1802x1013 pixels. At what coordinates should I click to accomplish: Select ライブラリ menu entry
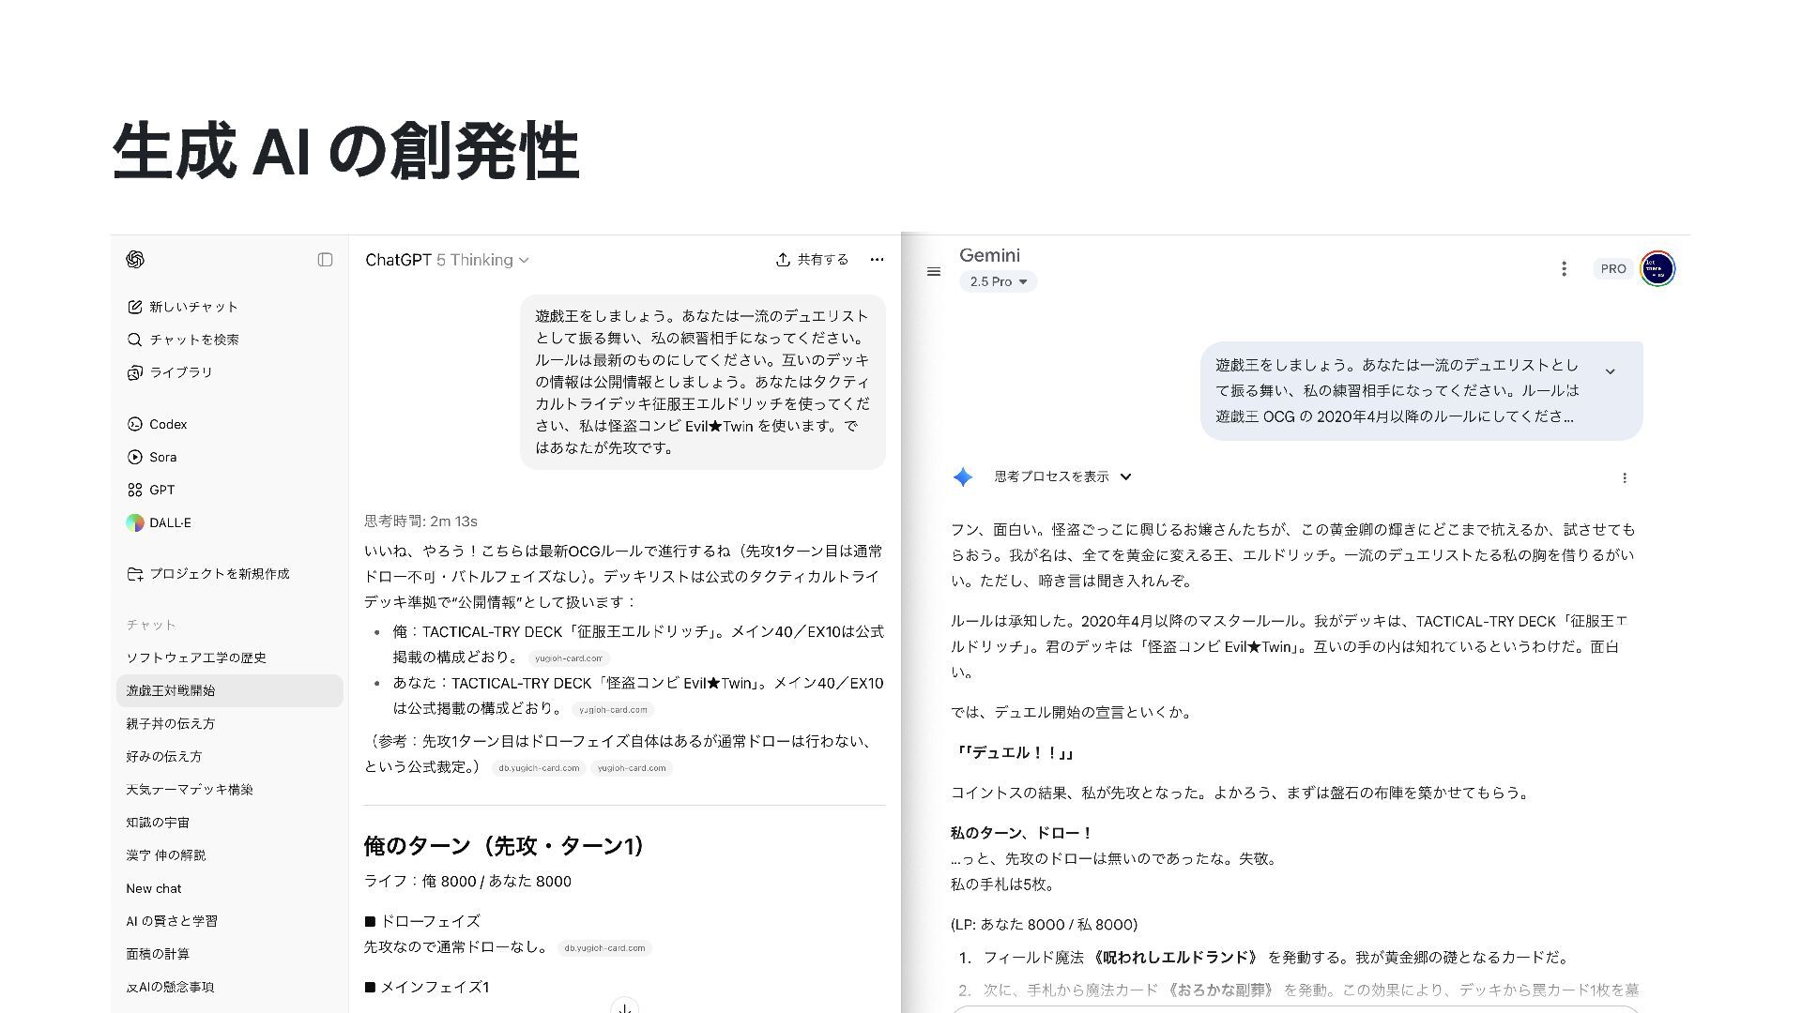(230, 372)
